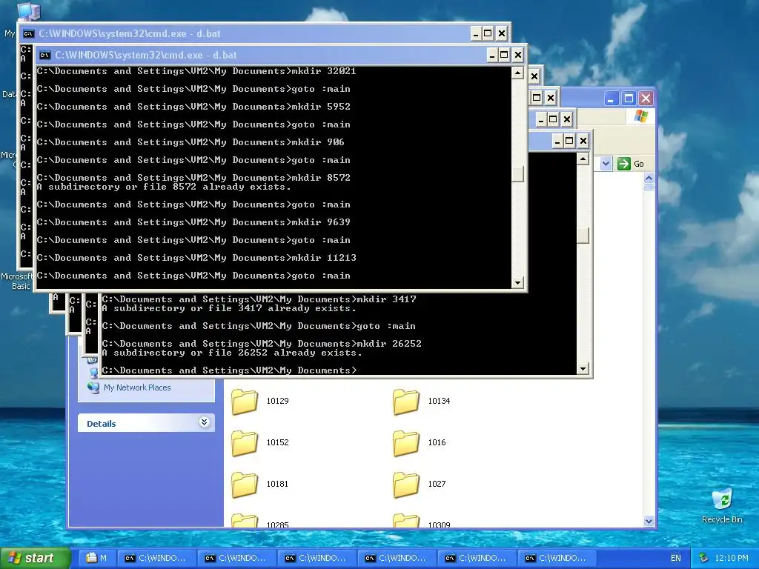This screenshot has height=569, width=759.
Task: Click the front cmd window title bar text
Action: 146,55
